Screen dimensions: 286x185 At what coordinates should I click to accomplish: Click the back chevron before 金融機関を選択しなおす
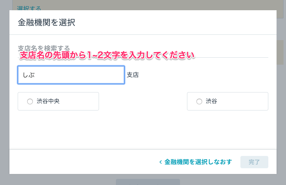[x=161, y=162]
